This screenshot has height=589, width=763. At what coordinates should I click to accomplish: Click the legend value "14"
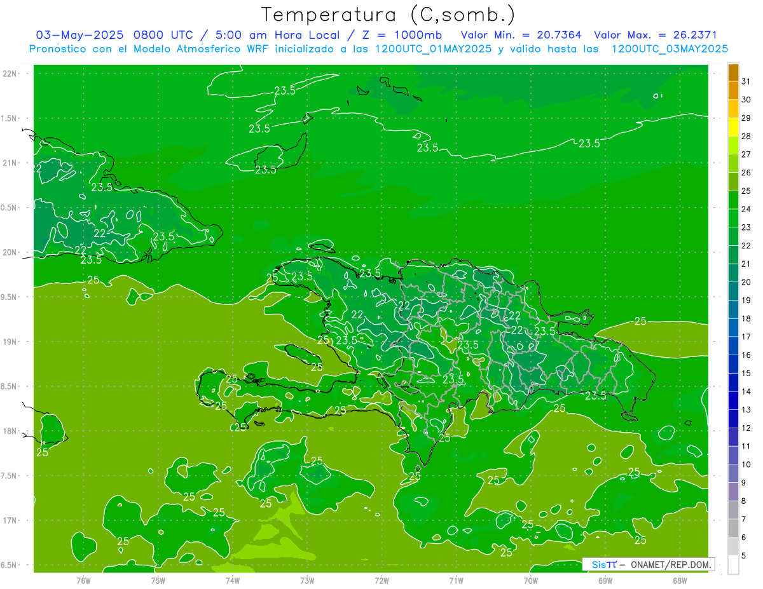[x=746, y=391]
